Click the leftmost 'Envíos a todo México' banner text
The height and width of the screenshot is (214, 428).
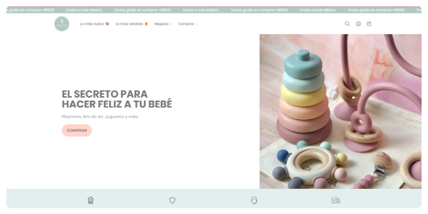pyautogui.click(x=81, y=10)
